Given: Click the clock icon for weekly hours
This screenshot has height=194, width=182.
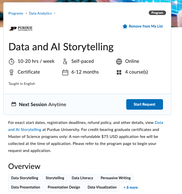Looking at the screenshot, I should [11, 61].
